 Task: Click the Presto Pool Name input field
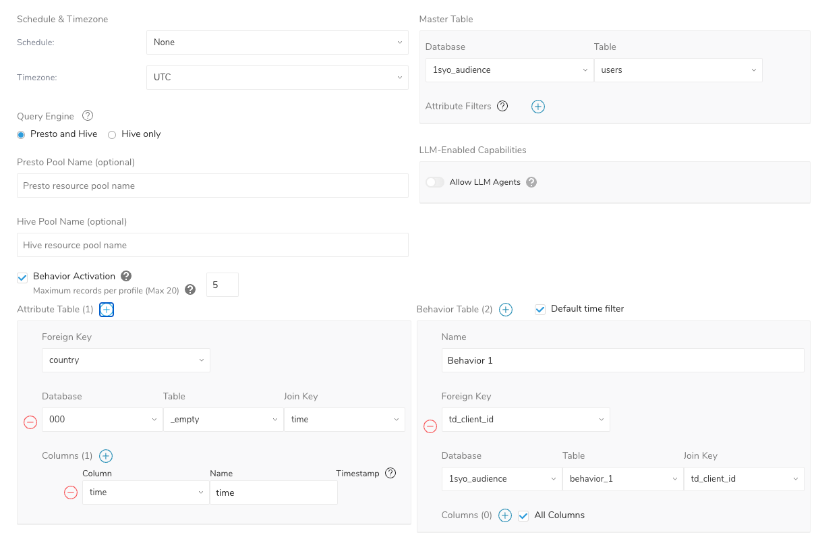pyautogui.click(x=212, y=186)
